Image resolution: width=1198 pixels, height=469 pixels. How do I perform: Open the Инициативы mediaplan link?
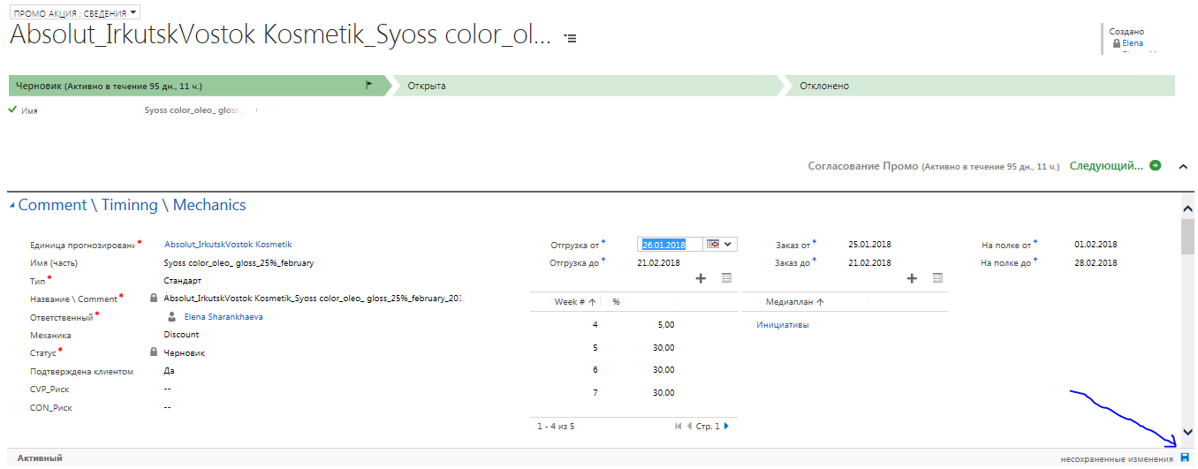pyautogui.click(x=782, y=325)
